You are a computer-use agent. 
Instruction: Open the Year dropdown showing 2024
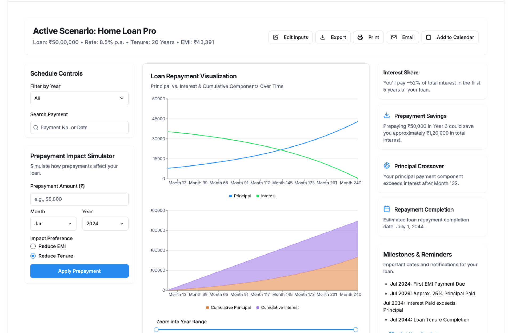105,224
